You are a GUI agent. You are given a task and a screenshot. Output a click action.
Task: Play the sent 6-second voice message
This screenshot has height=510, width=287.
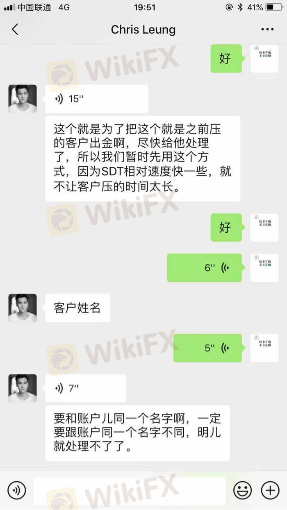204,267
